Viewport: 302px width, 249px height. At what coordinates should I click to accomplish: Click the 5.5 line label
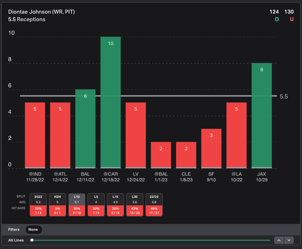pyautogui.click(x=284, y=97)
